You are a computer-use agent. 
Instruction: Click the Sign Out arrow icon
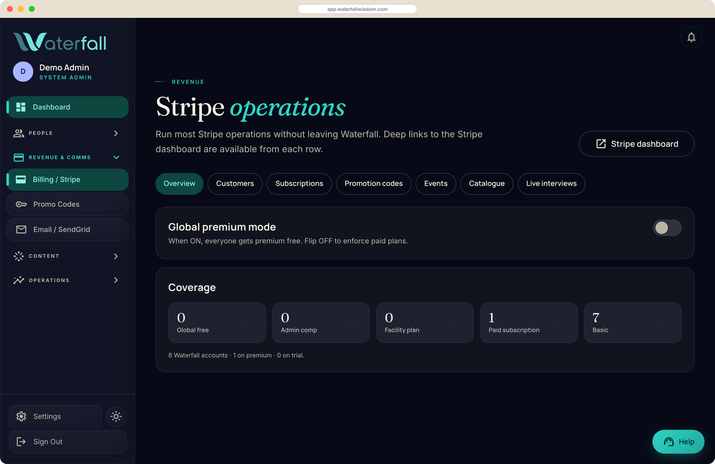(21, 442)
